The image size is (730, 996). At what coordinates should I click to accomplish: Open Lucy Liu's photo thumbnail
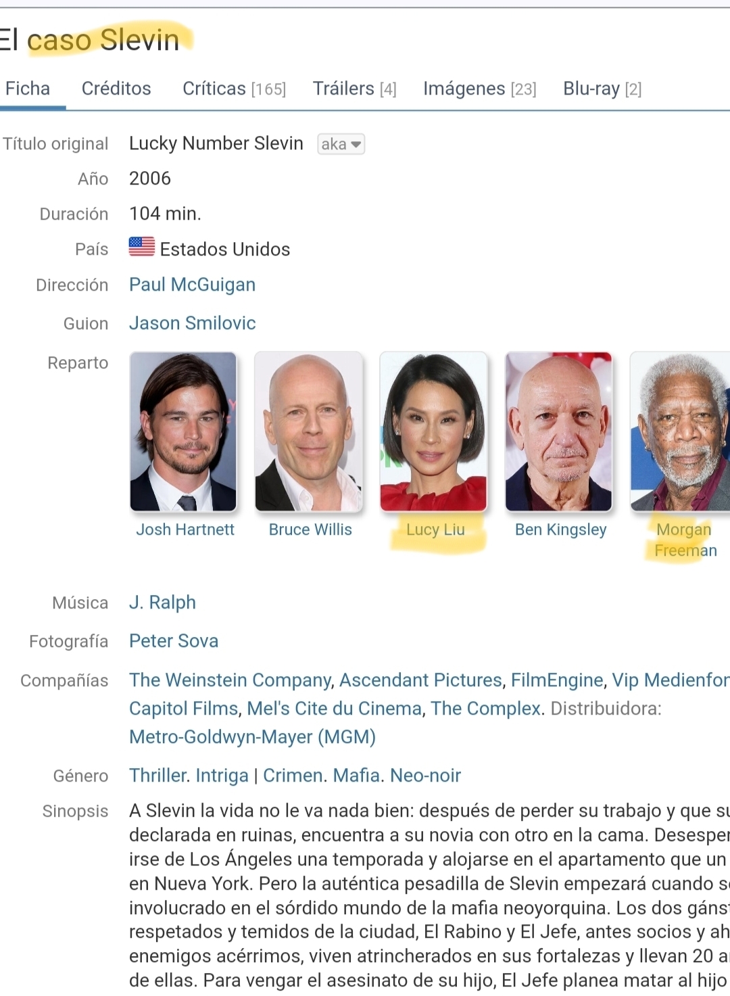click(433, 431)
